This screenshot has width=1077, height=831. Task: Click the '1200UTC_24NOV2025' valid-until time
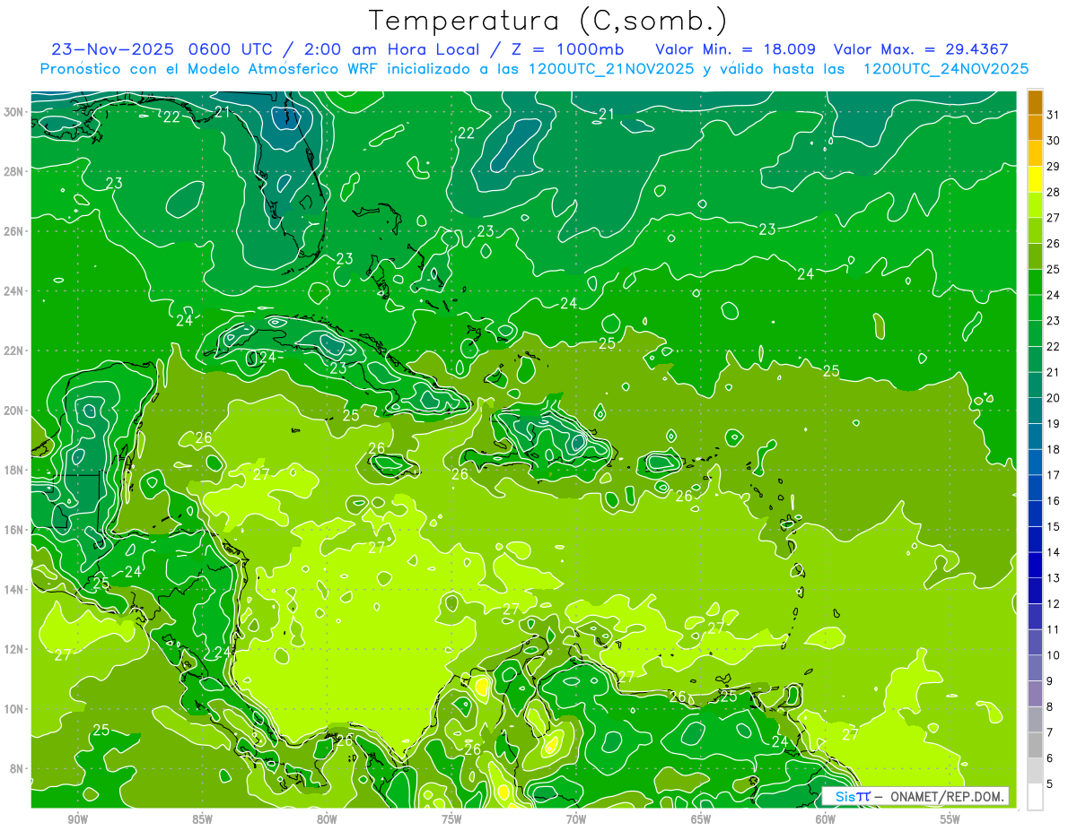click(x=945, y=69)
